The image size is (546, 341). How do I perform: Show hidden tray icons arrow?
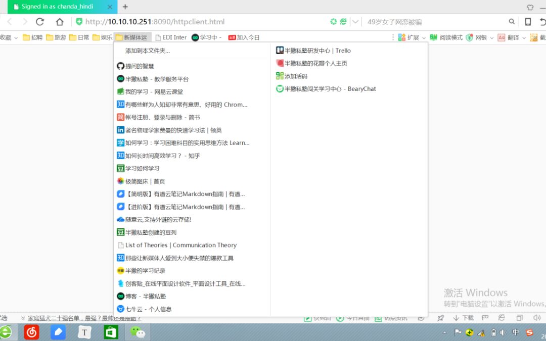[x=445, y=332]
